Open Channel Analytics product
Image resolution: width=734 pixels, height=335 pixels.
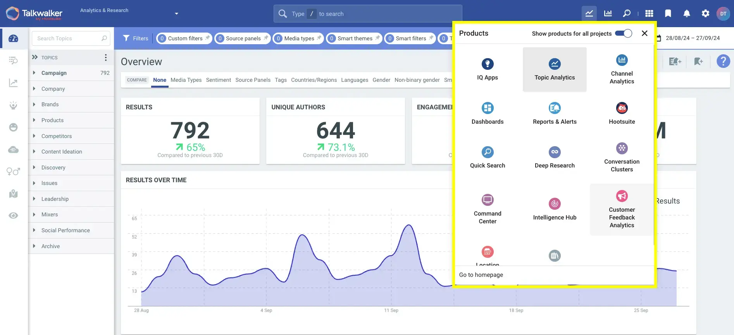coord(622,69)
